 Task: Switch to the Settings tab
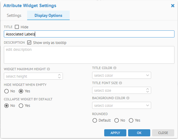[x=14, y=15]
